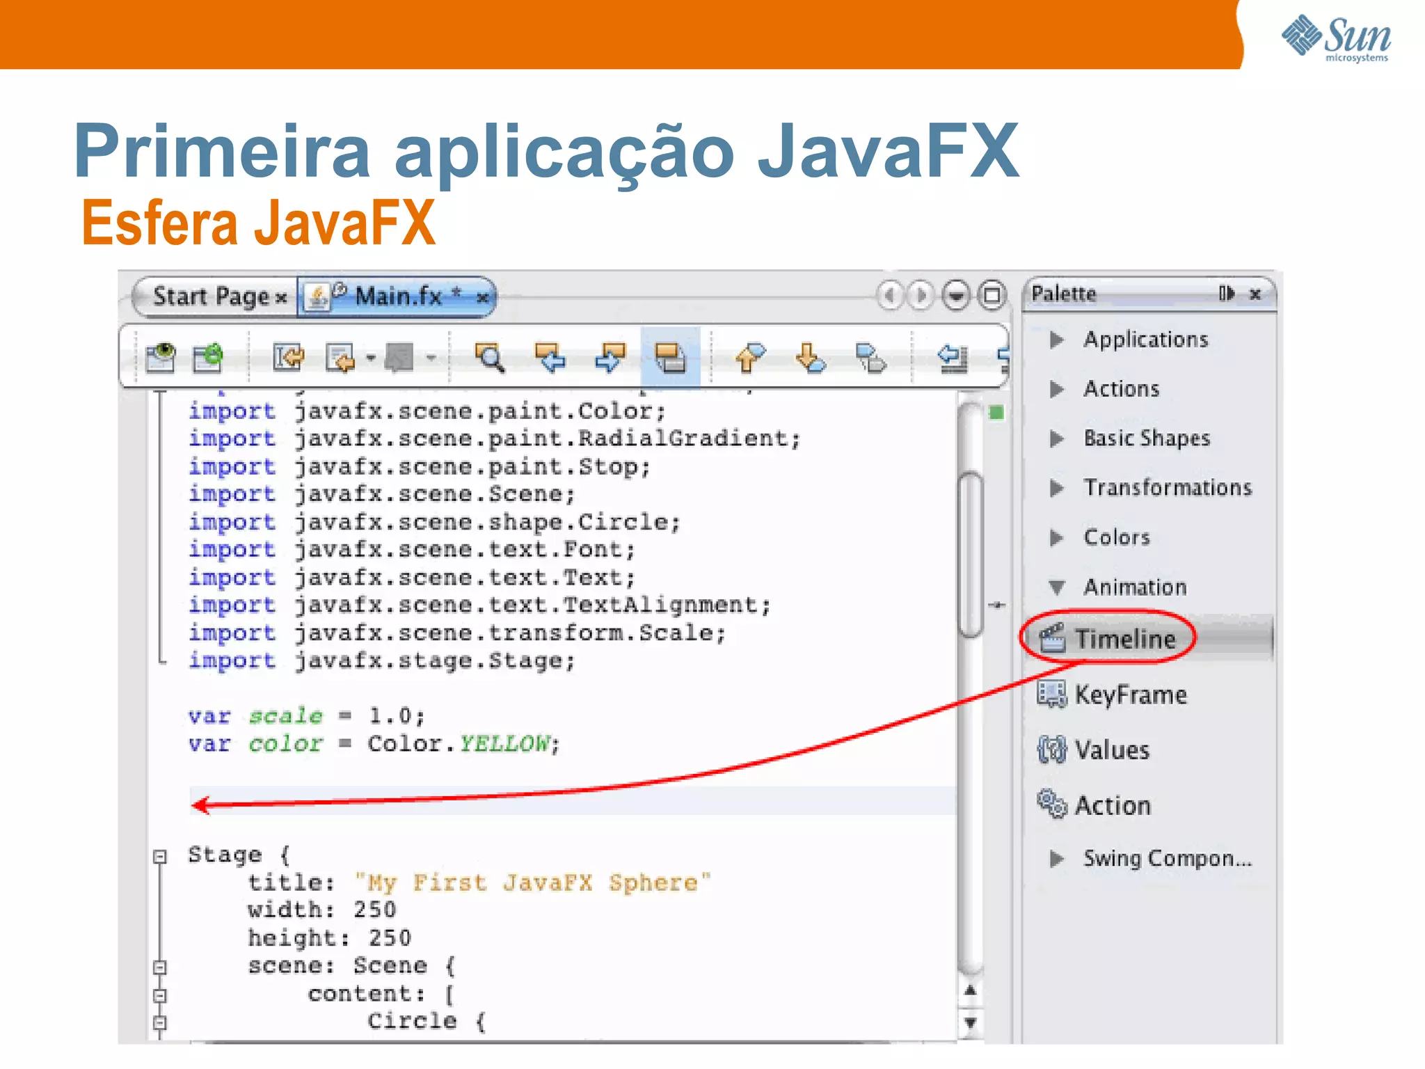This screenshot has height=1069, width=1425.
Task: Collapse the Circle fold marker
Action: (160, 1023)
